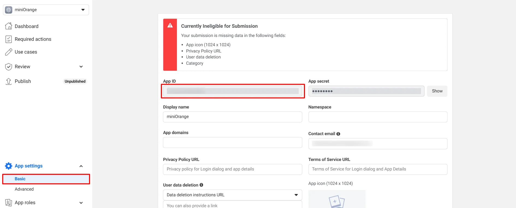Select Advanced settings item

(x=24, y=189)
